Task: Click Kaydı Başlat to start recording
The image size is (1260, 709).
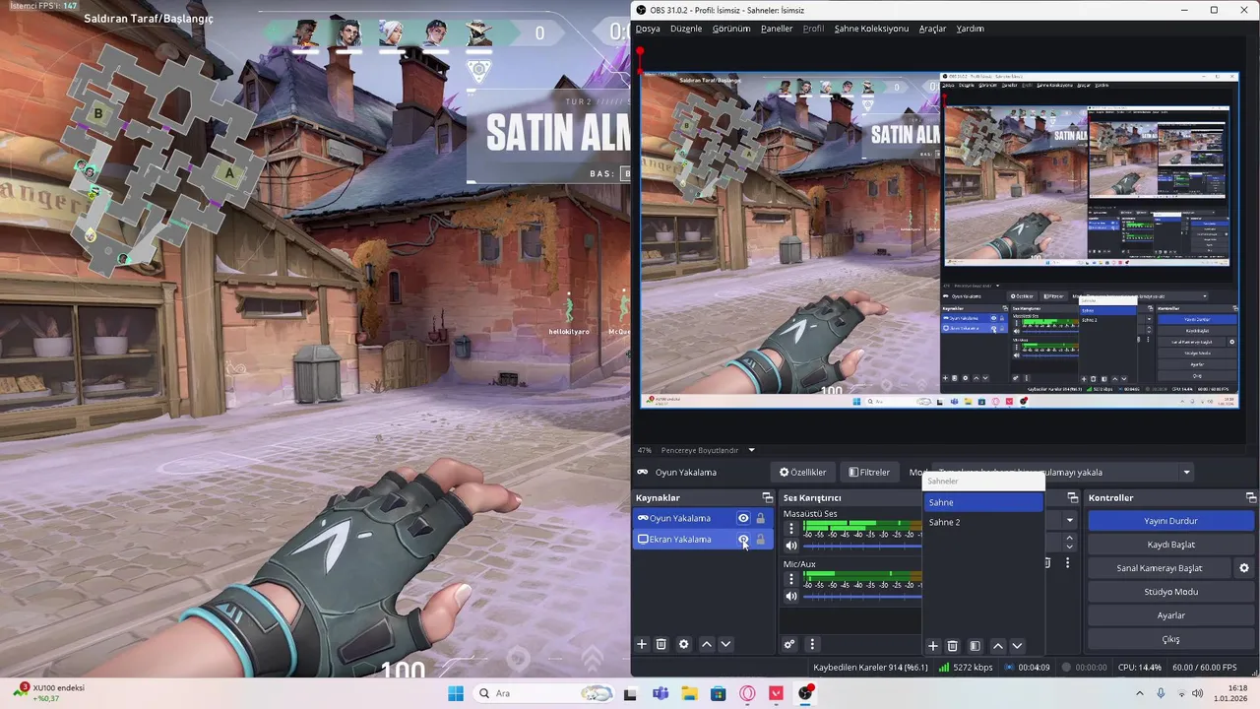Action: coord(1170,545)
